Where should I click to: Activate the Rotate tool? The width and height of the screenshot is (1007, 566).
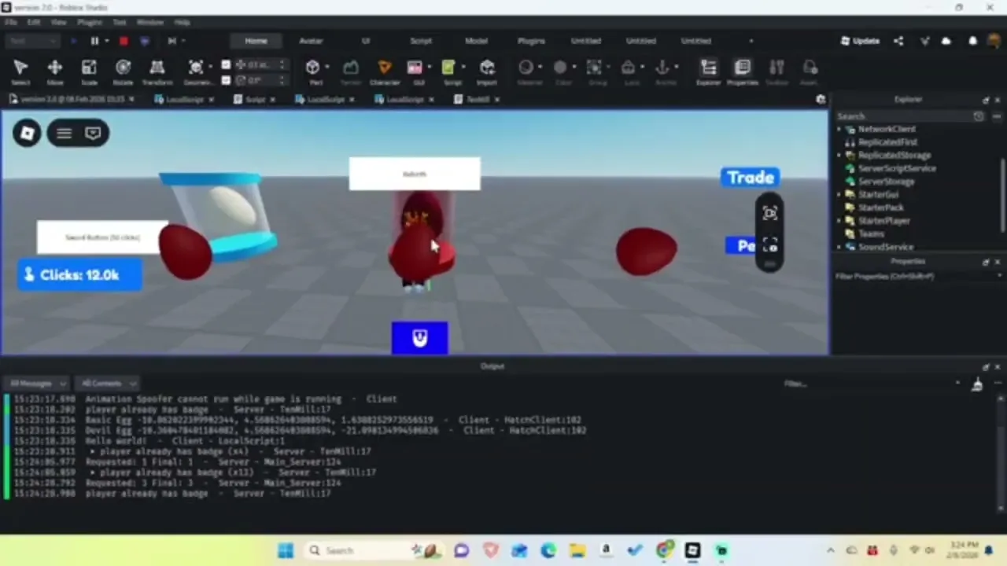pos(124,72)
